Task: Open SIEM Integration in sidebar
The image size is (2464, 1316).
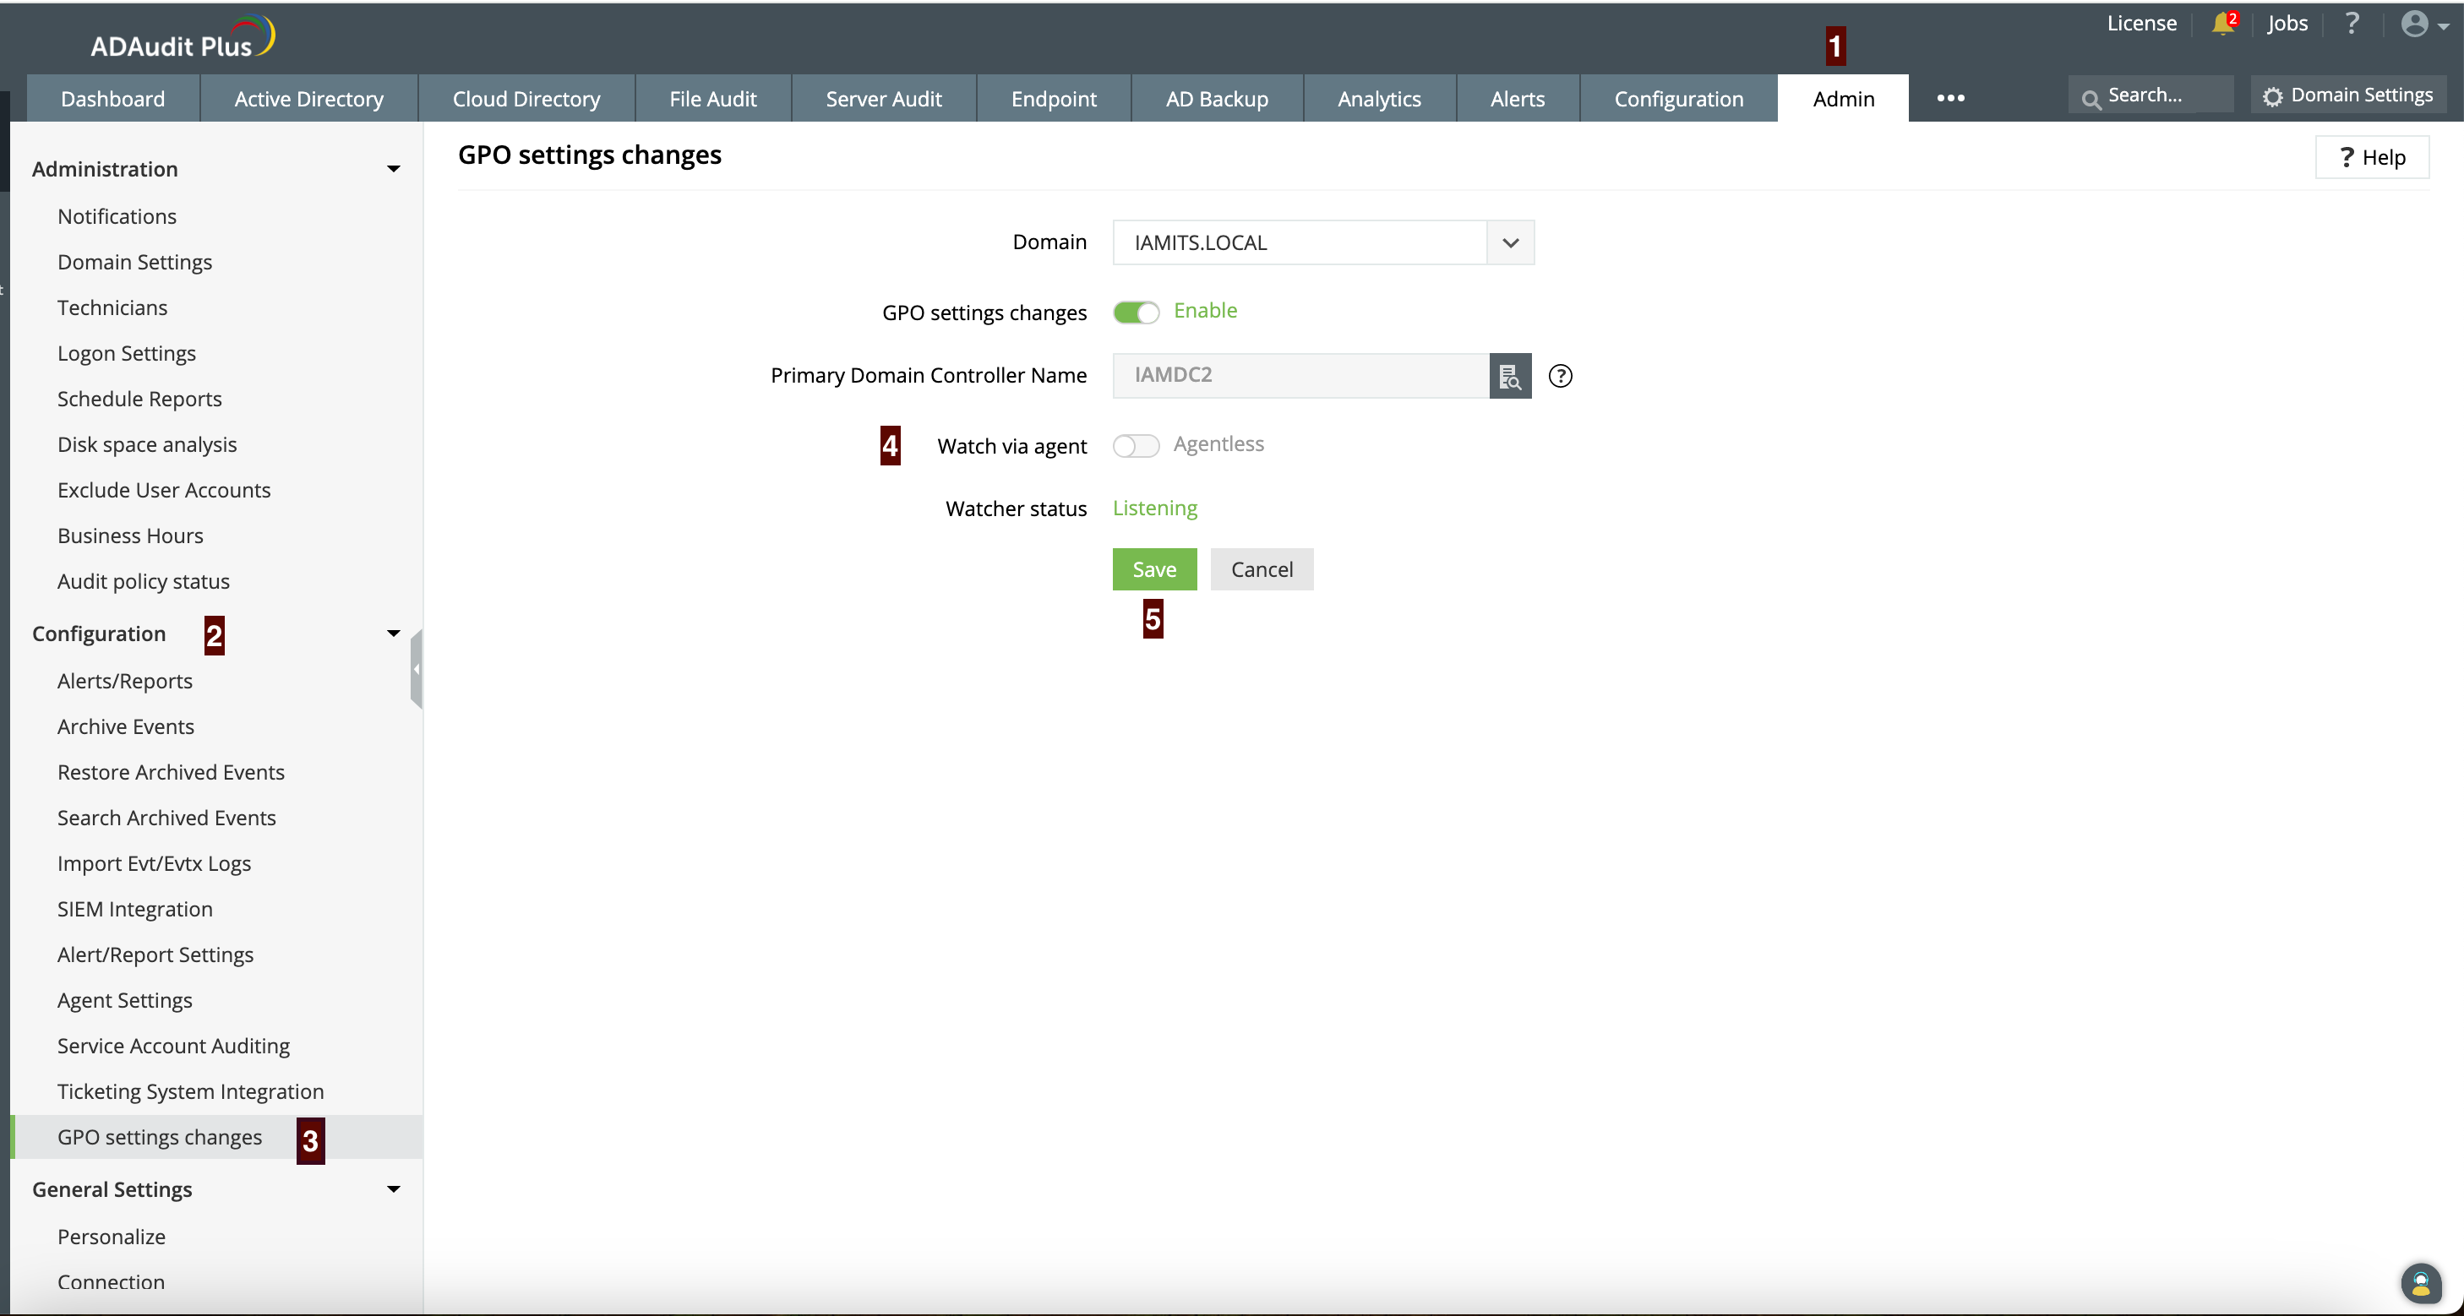Action: 135,909
